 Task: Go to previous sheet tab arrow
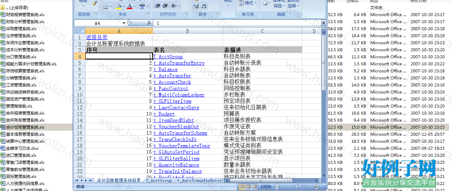81,180
